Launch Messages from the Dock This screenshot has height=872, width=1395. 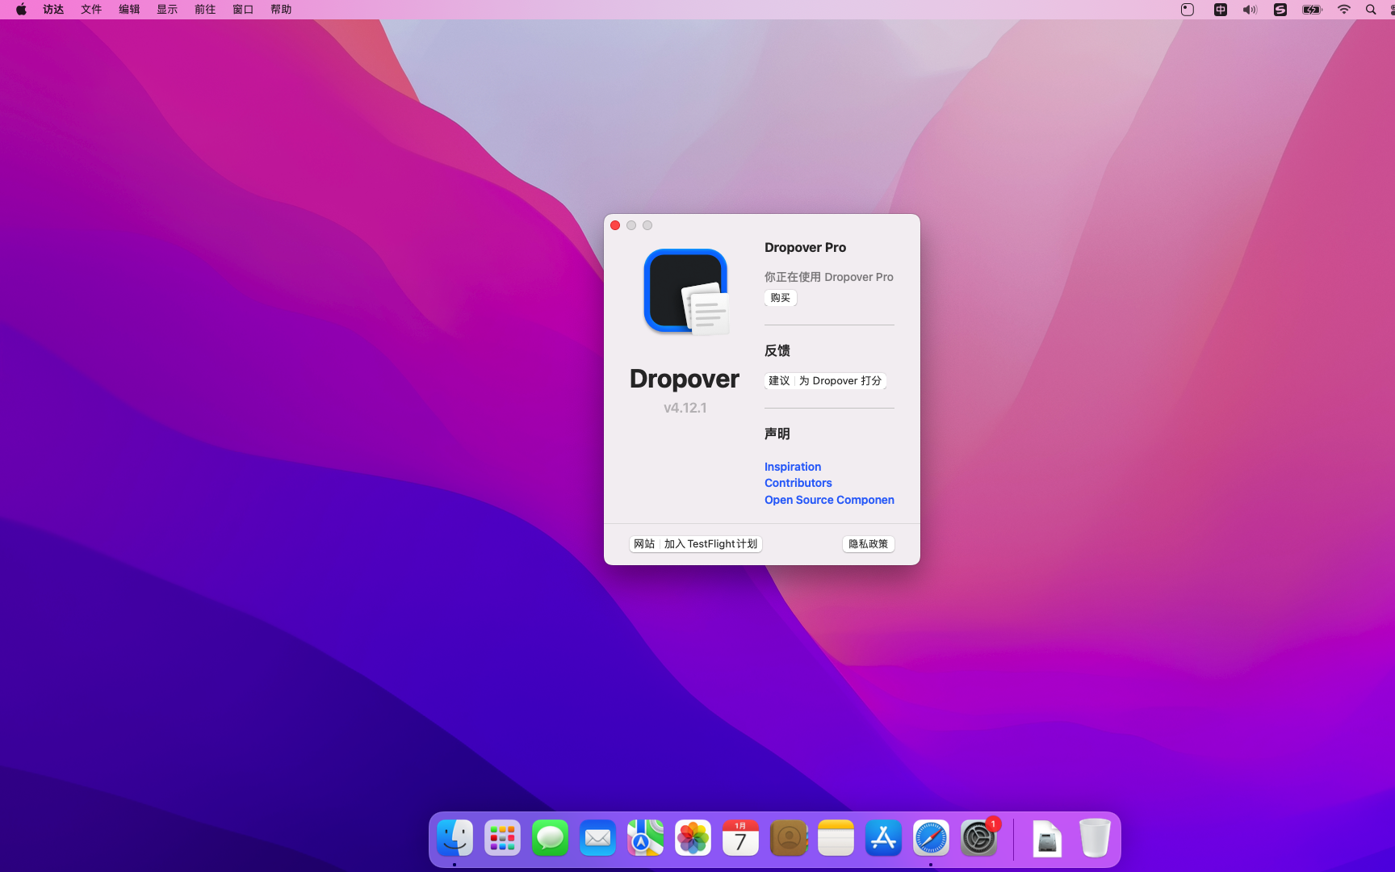(551, 838)
